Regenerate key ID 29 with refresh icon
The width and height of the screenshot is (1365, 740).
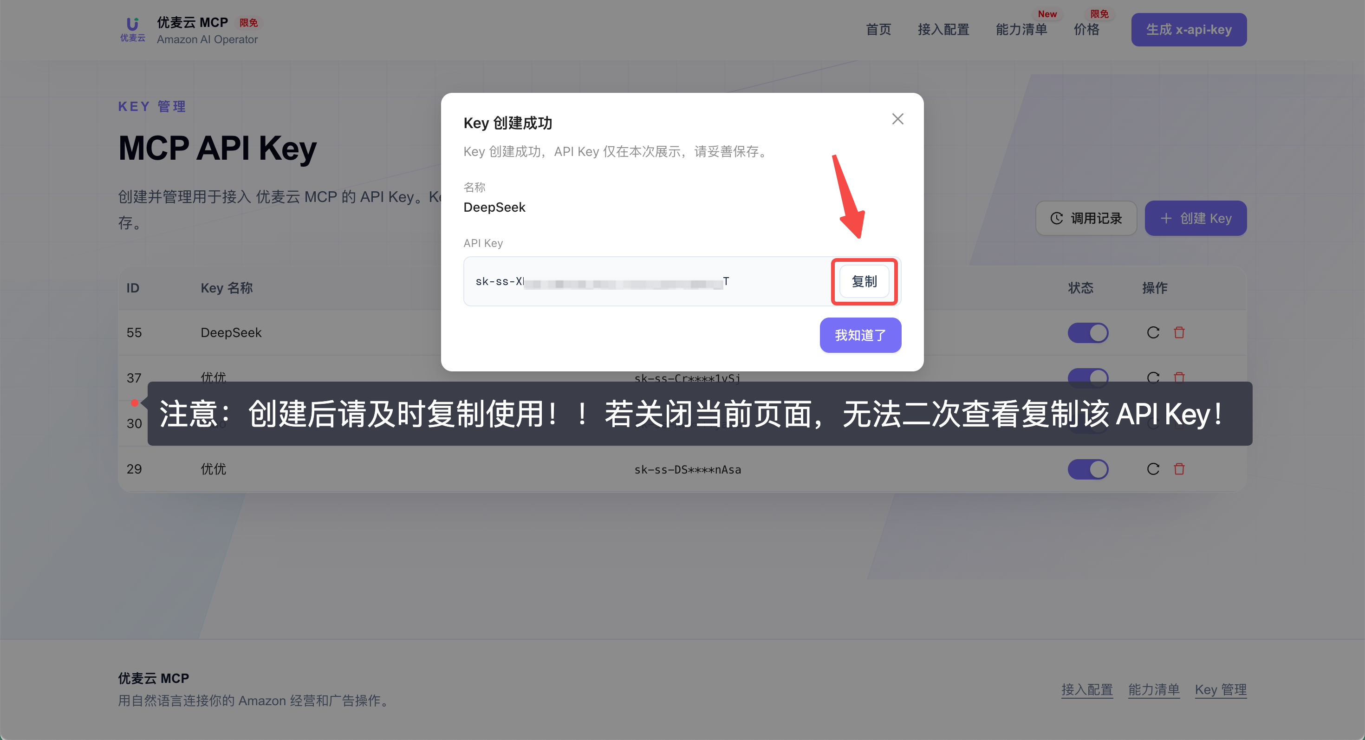click(1152, 469)
